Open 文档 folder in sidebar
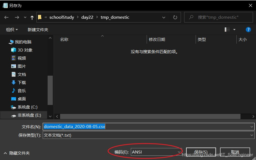This screenshot has height=160, width=256. [22, 74]
